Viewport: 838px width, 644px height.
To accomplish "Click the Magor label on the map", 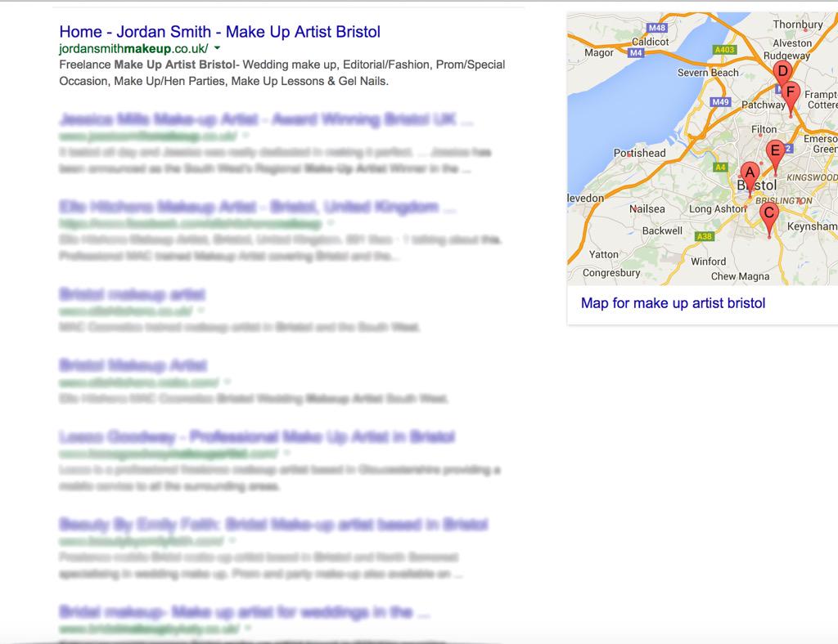I will click(x=599, y=53).
